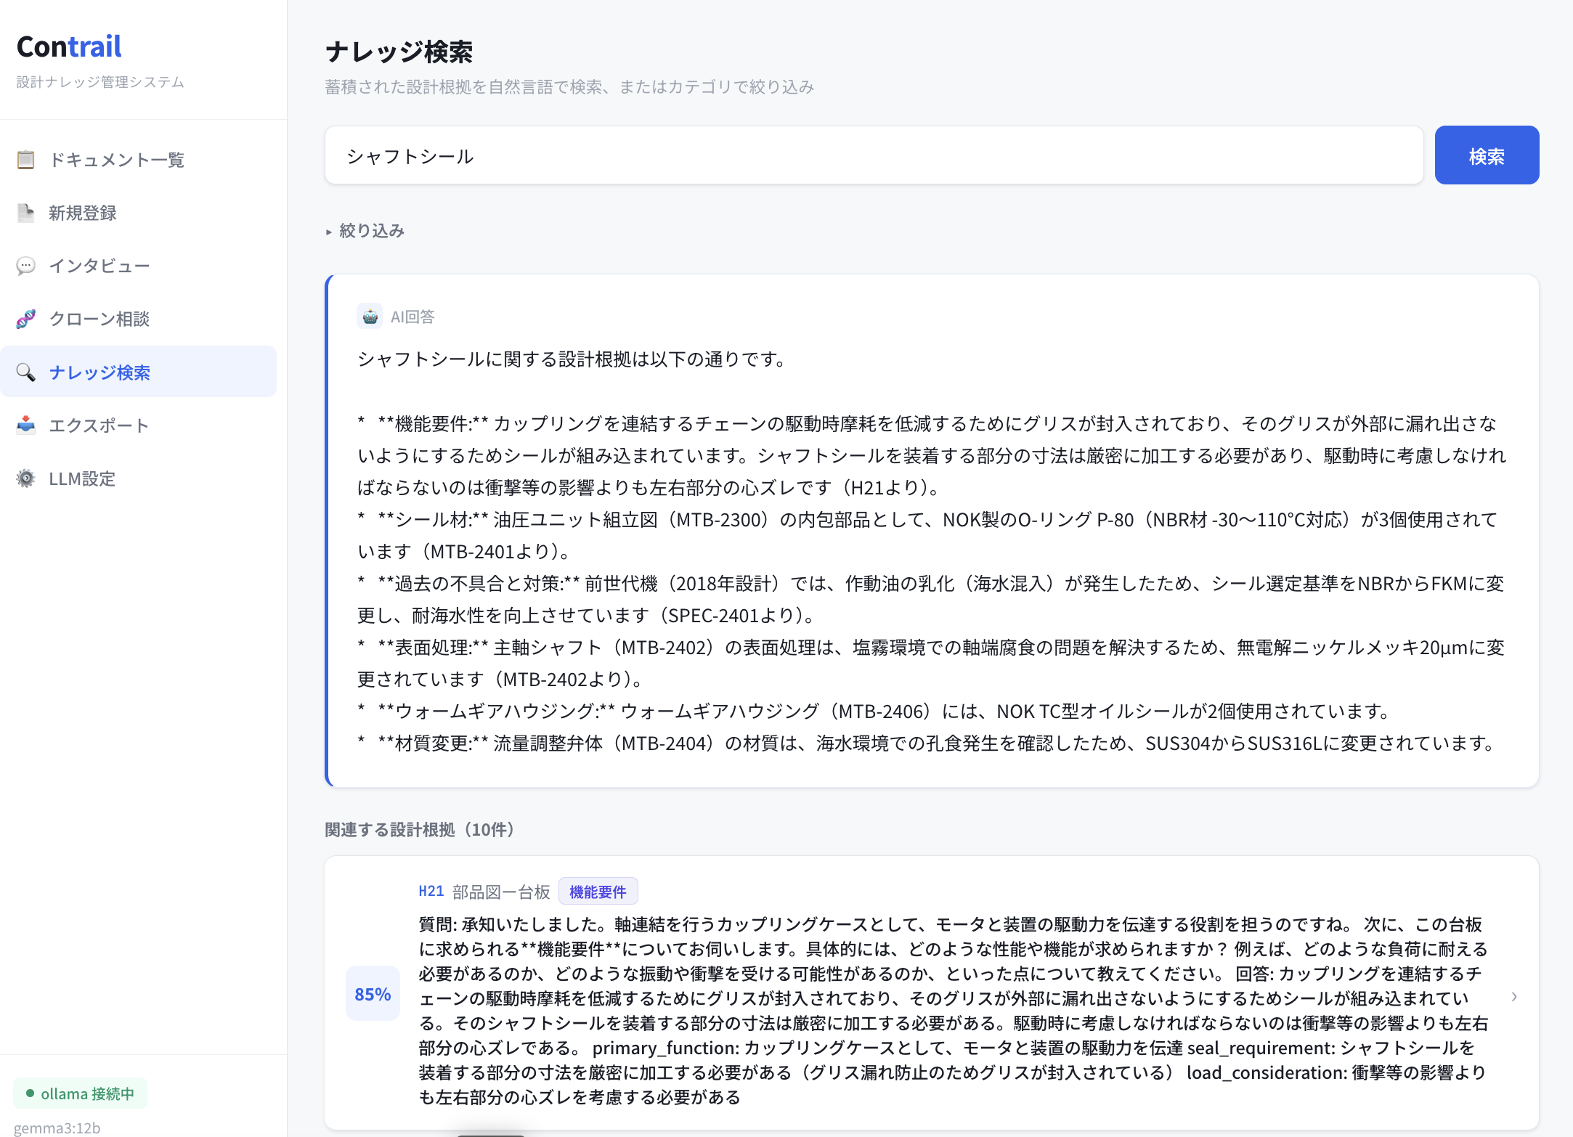1573x1137 pixels.
Task: Open the エクスポート page
Action: click(138, 425)
